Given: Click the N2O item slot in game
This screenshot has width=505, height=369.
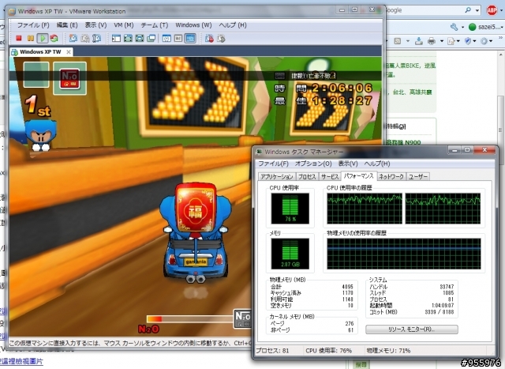Looking at the screenshot, I should pos(70,78).
